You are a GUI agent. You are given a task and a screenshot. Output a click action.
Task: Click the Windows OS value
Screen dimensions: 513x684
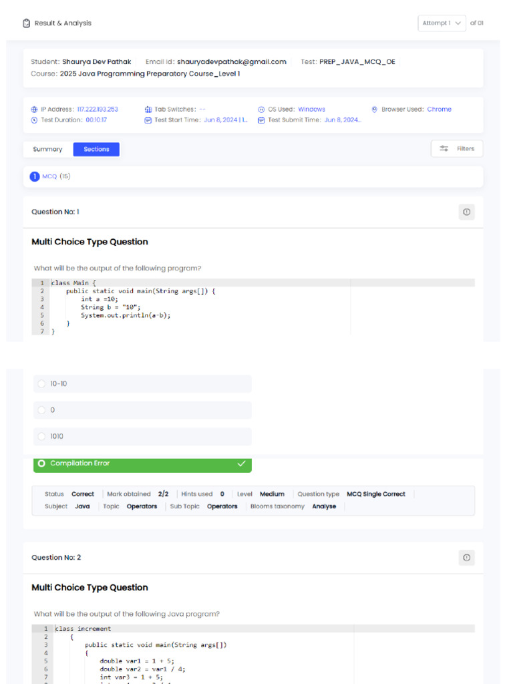point(311,110)
